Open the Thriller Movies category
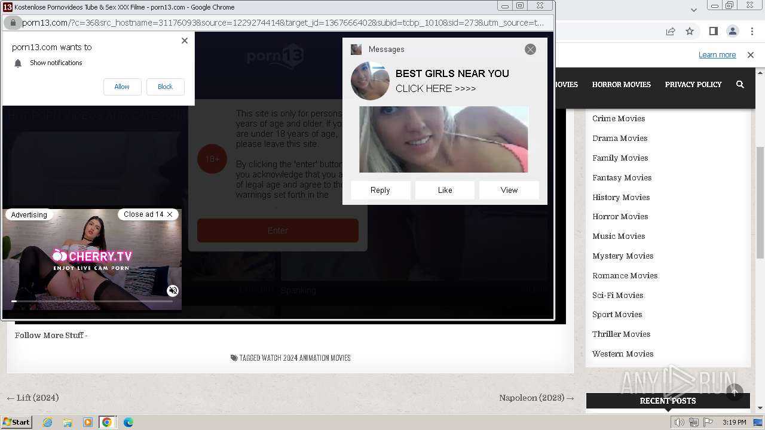 click(621, 334)
